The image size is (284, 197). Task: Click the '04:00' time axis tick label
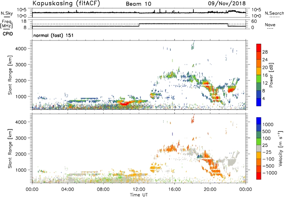click(68, 190)
